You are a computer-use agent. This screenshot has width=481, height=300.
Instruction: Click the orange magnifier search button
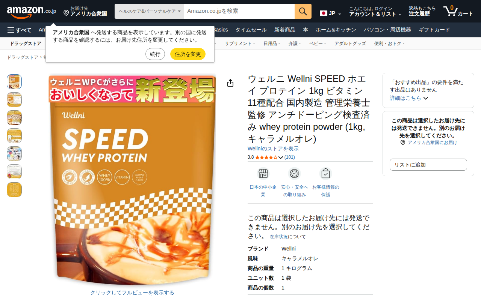pyautogui.click(x=303, y=11)
